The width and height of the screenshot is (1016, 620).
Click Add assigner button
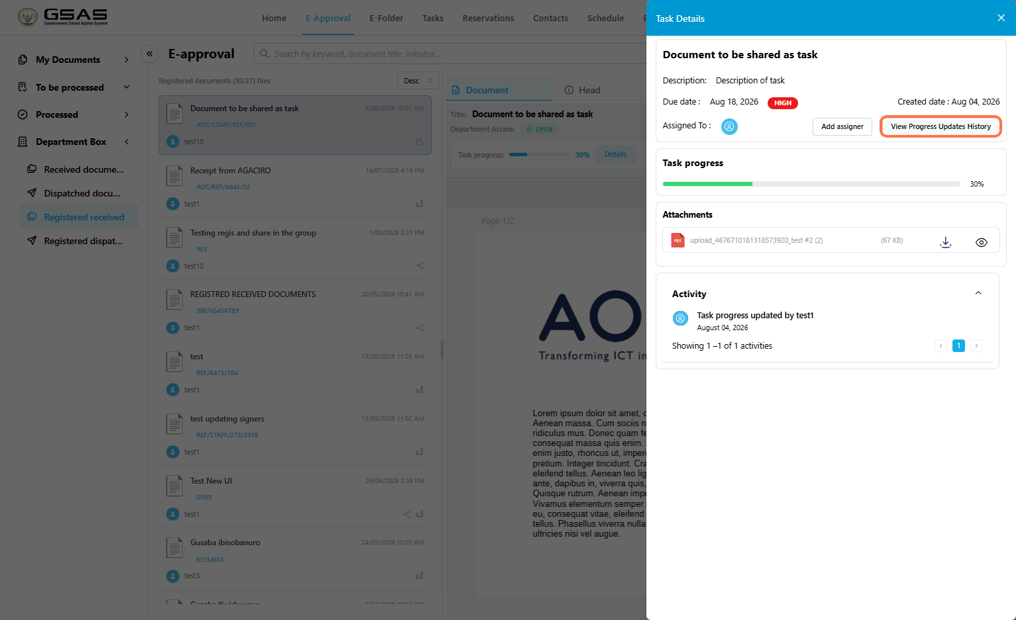(842, 126)
